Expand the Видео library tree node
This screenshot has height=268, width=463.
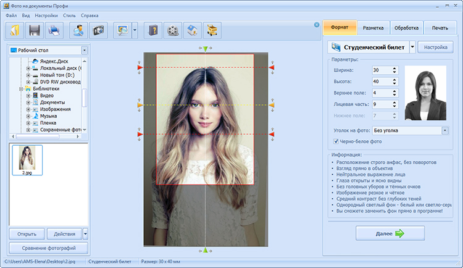click(28, 96)
